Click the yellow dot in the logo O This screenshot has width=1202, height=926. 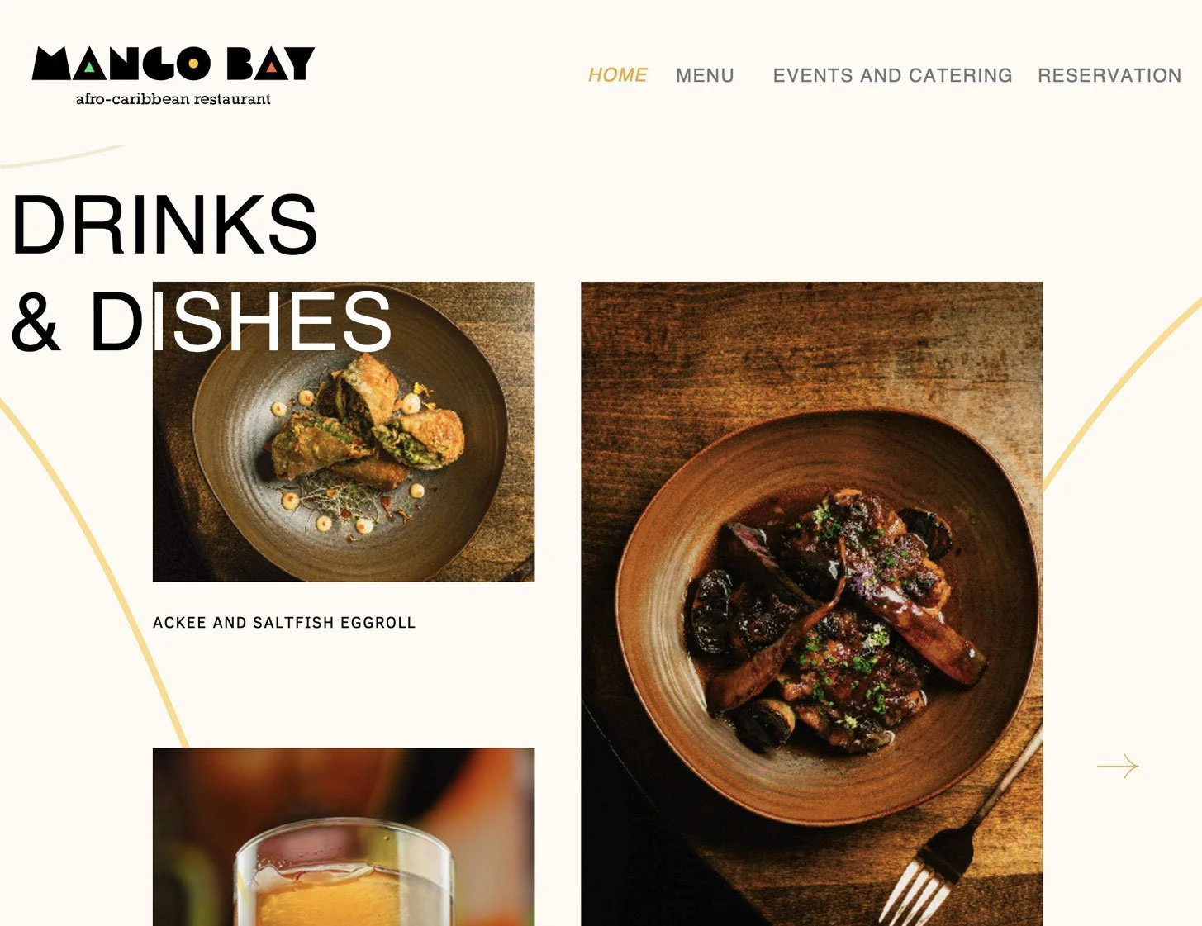(193, 63)
